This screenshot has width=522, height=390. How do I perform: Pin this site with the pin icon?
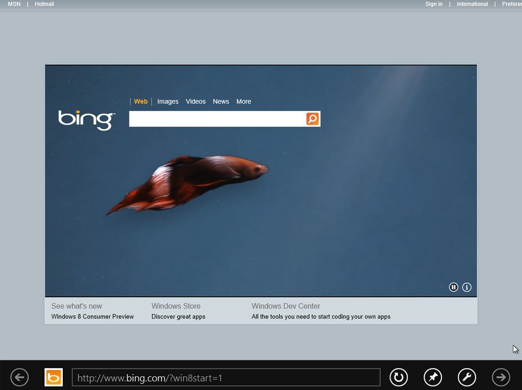click(433, 377)
